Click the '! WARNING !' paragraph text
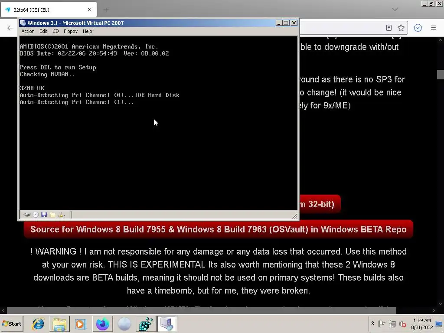Image resolution: width=444 pixels, height=333 pixels. 219,271
